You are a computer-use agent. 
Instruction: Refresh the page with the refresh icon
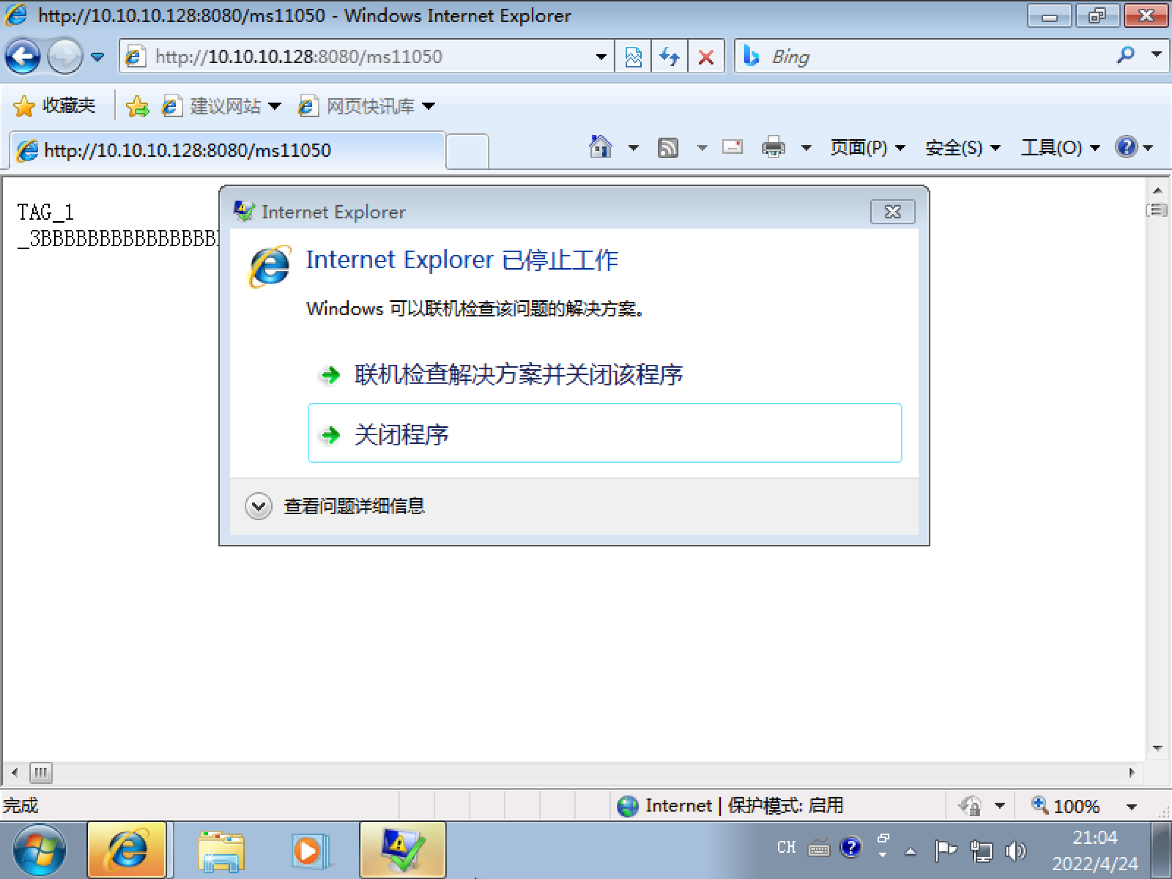pyautogui.click(x=670, y=57)
